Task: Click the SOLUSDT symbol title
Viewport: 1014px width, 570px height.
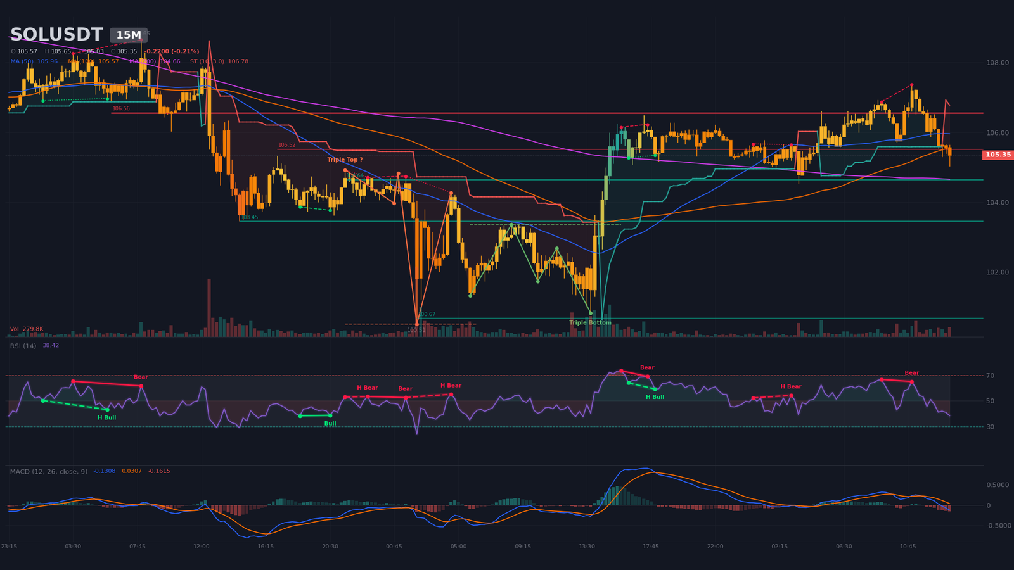Action: (x=56, y=35)
